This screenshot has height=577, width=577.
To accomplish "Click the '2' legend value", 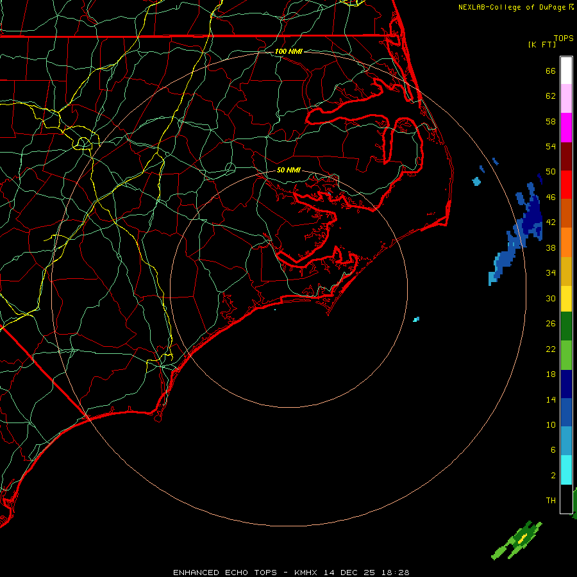I will 553,476.
